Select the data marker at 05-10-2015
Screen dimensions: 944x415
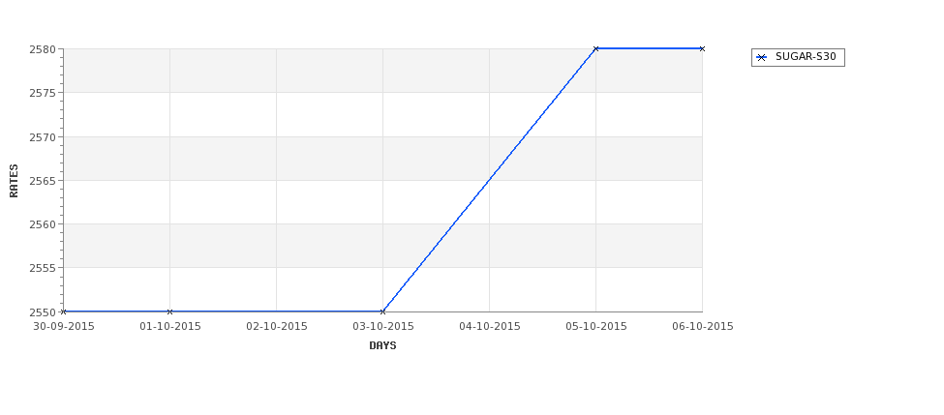pos(596,48)
